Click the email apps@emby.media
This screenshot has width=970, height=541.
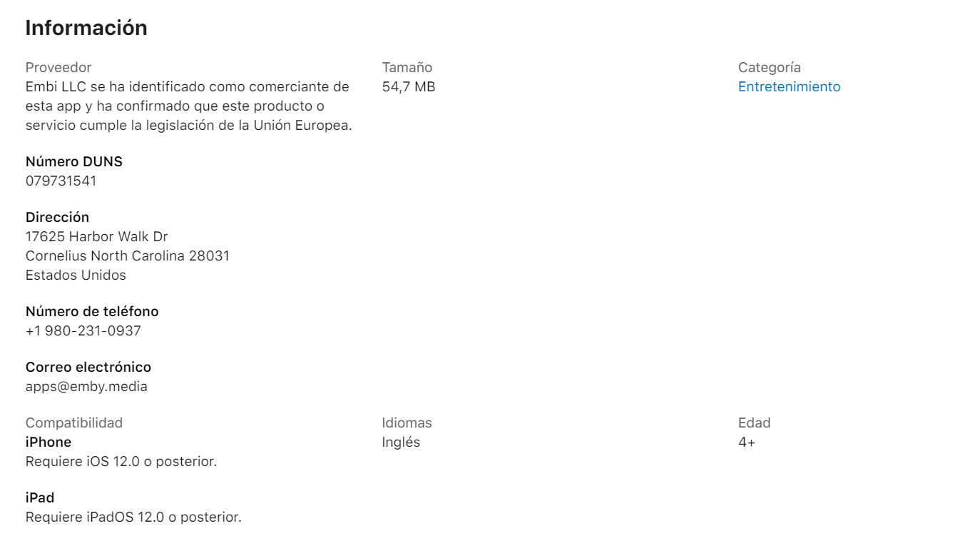pyautogui.click(x=86, y=386)
